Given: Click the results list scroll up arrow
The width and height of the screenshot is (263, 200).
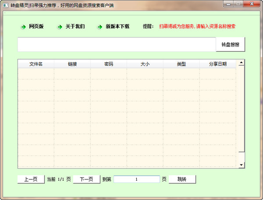Looking at the screenshot, I should point(241,63).
